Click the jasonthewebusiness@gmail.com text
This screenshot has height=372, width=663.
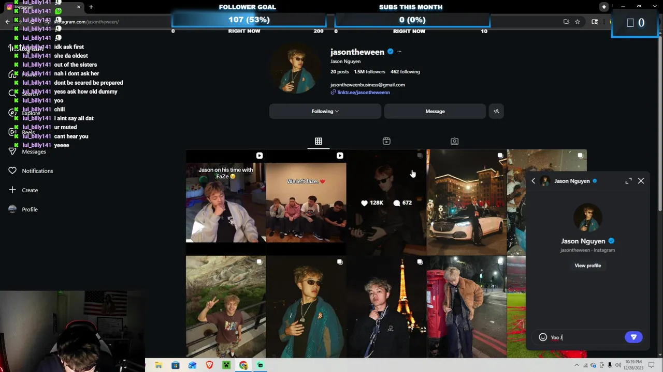pos(368,85)
